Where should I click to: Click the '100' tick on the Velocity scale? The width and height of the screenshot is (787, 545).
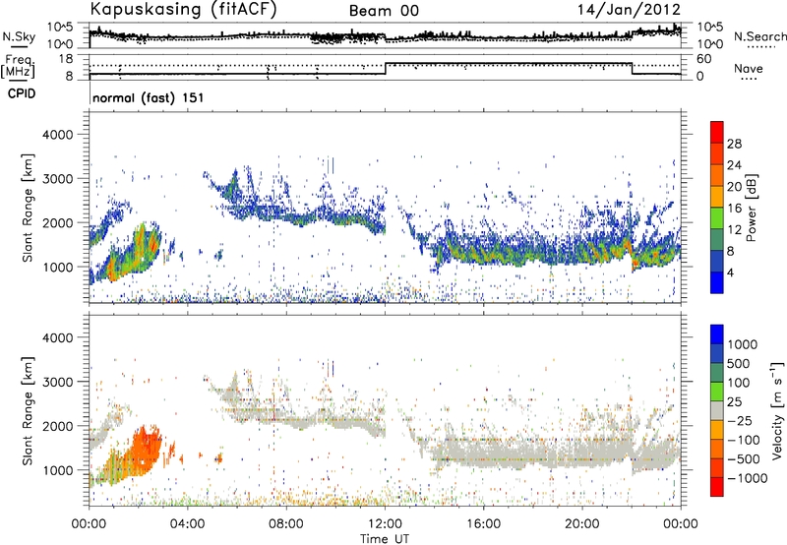(x=739, y=383)
